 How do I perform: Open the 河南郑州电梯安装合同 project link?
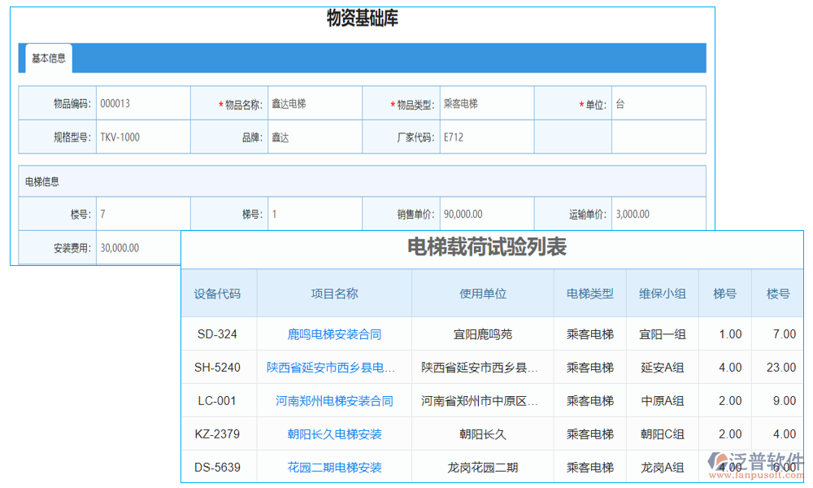pos(334,400)
